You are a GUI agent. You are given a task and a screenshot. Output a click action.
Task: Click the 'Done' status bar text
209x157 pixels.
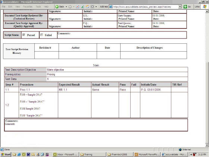point(7,150)
